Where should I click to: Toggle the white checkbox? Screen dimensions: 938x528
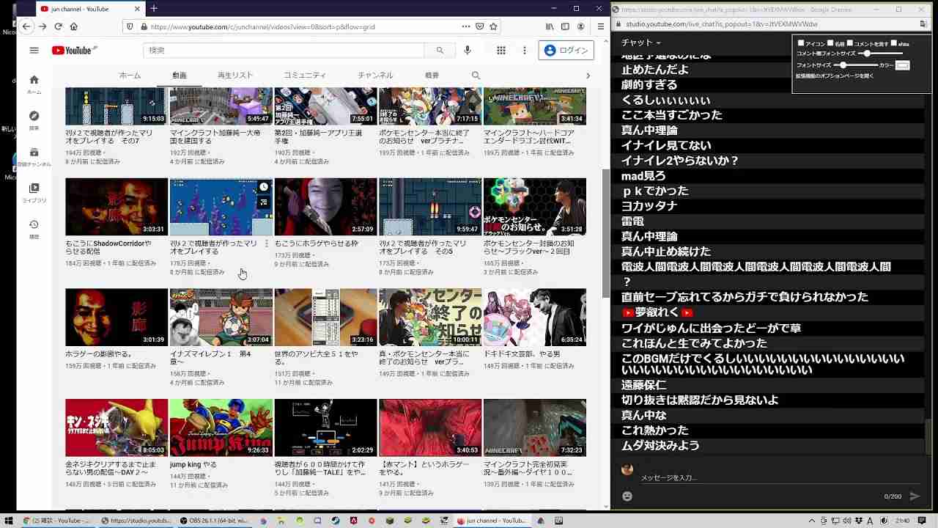(893, 43)
